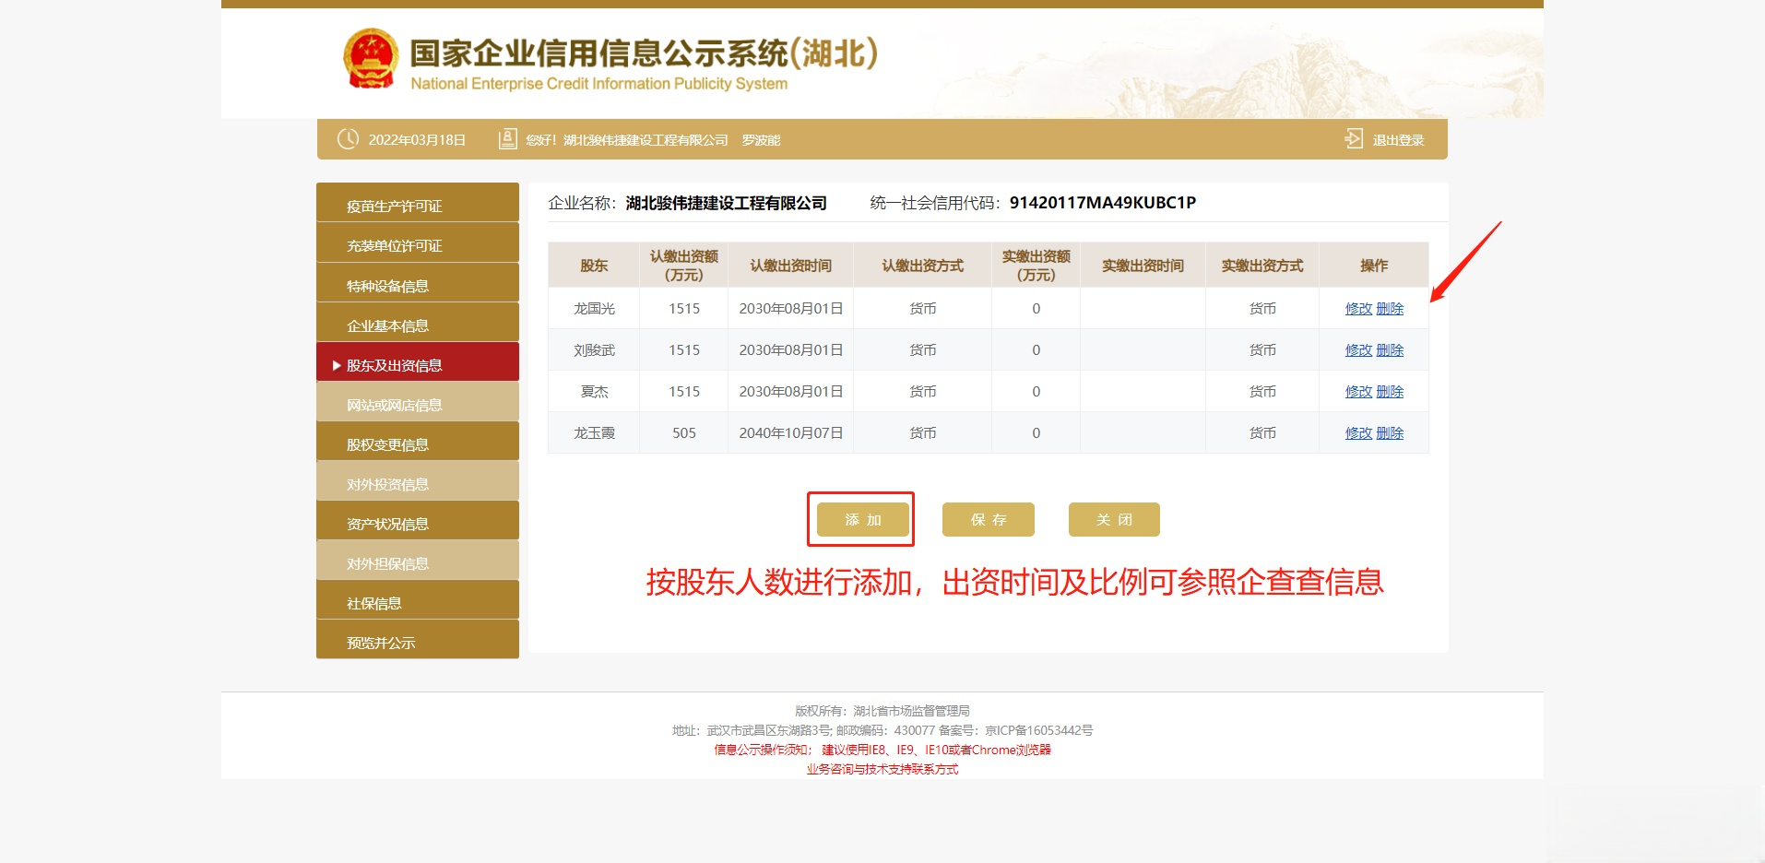Click 修改 for shareholder 刘骏武
This screenshot has height=863, width=1765.
(1358, 350)
